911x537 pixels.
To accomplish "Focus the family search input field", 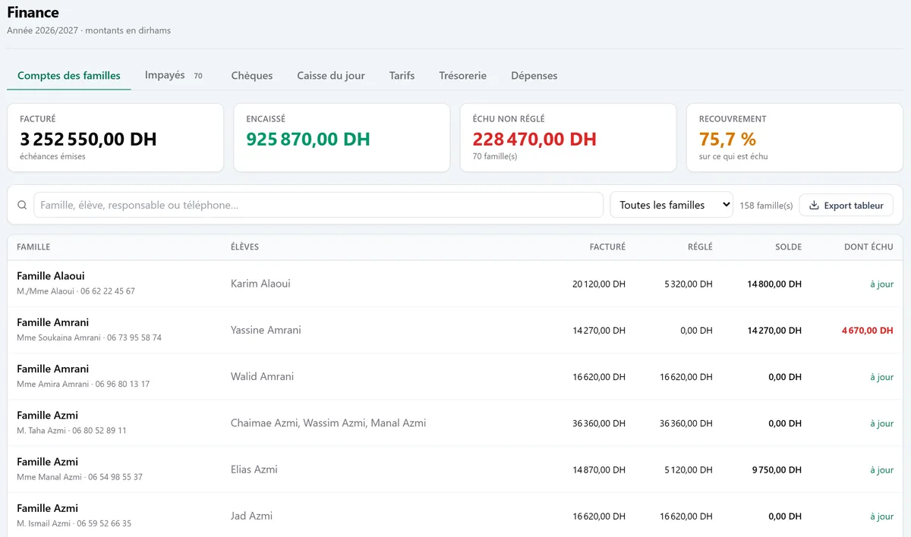I will (x=318, y=205).
